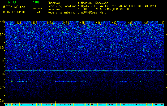Click the 1438 time marker

click(x=129, y=23)
